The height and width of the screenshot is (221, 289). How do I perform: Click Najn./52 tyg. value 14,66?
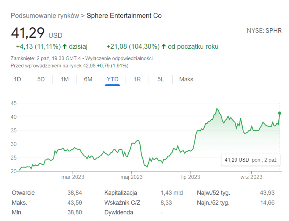tap(267, 203)
